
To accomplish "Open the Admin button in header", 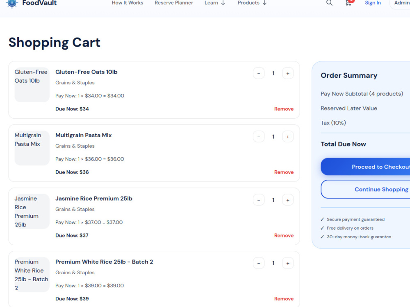I will (400, 3).
